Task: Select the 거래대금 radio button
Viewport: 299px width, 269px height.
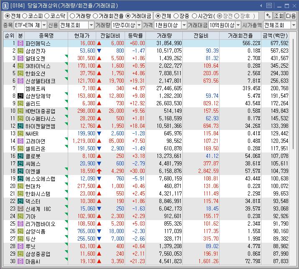Action: pyautogui.click(x=128, y=16)
